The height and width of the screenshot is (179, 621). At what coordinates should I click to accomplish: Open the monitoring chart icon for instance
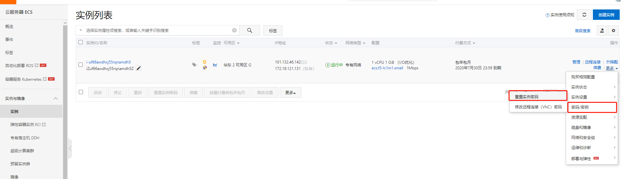coord(215,65)
